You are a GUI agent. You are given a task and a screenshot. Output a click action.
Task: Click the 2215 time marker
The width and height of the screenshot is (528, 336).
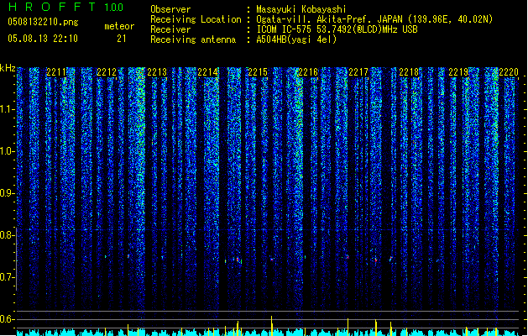258,72
